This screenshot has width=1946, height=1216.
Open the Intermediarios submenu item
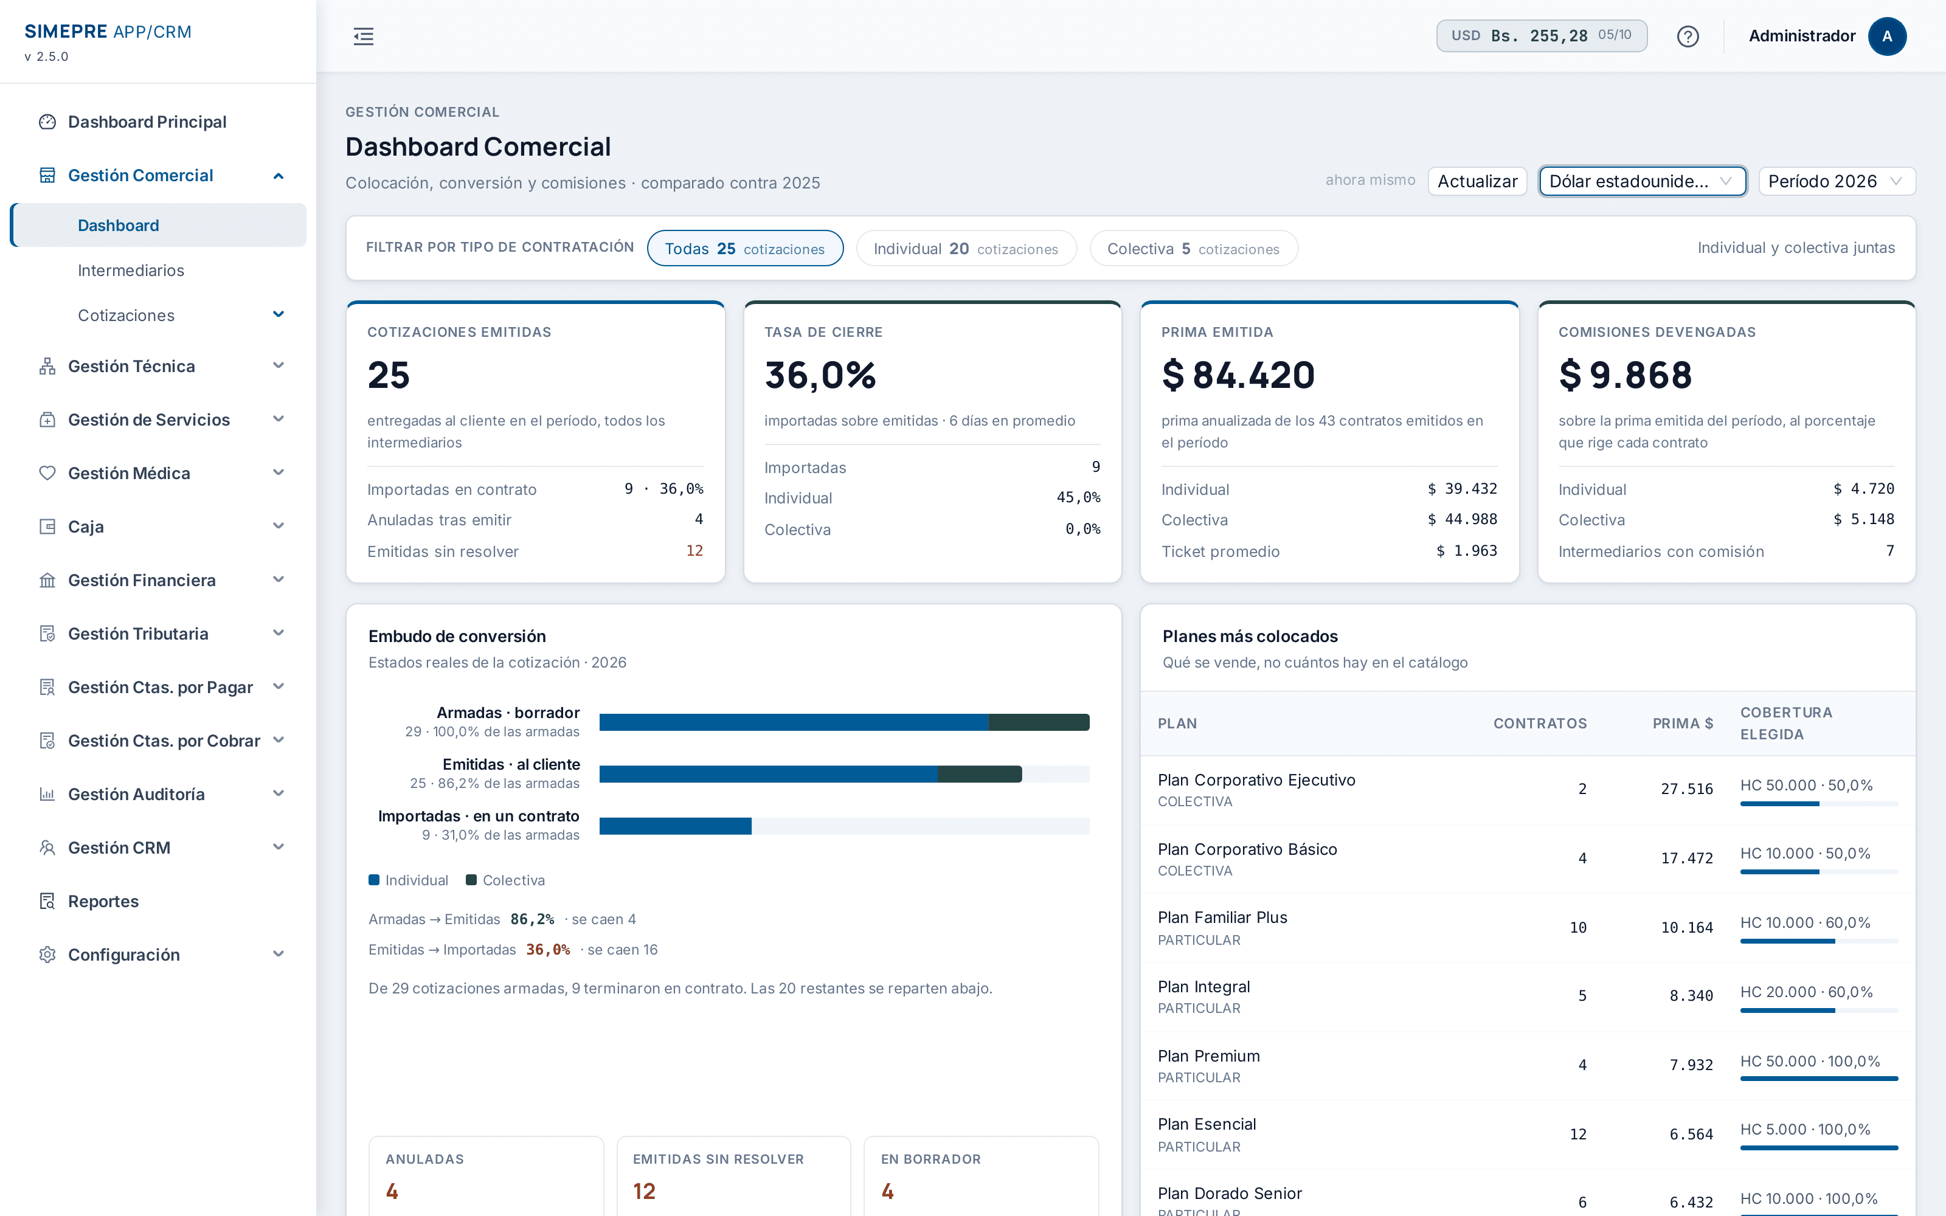(x=158, y=270)
